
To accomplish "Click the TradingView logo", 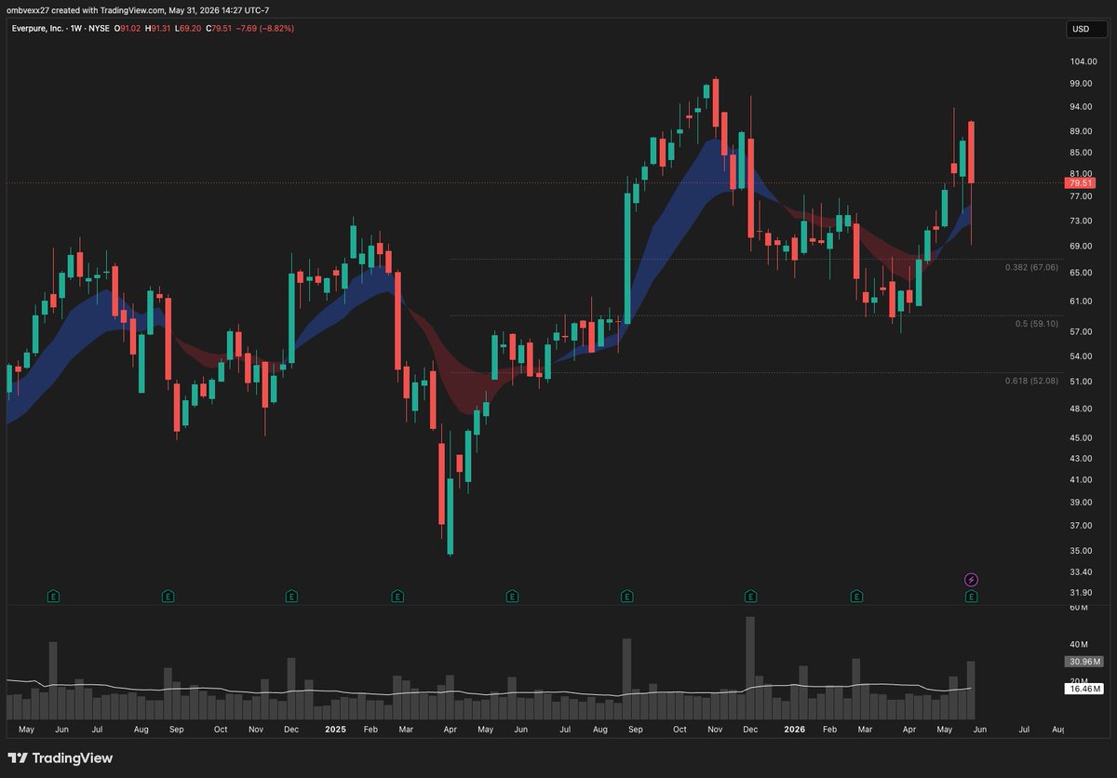I will click(x=61, y=758).
